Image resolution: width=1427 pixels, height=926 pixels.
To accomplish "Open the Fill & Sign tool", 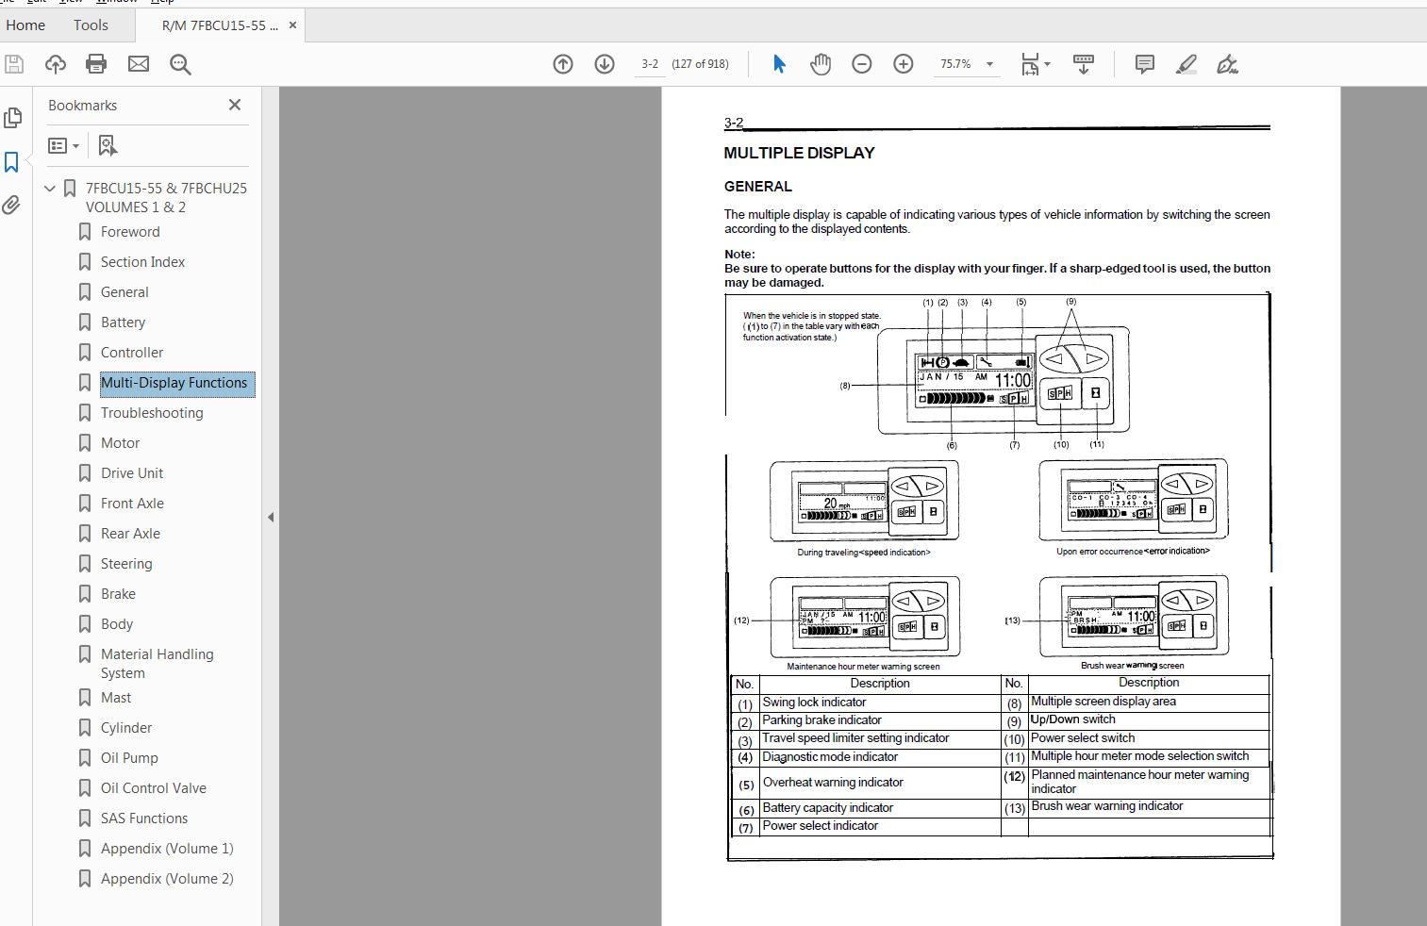I will point(1227,64).
